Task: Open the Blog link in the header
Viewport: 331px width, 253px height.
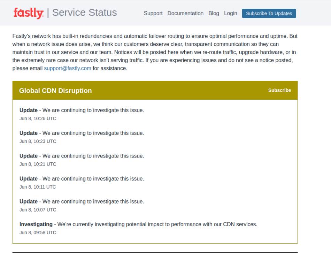Action: pyautogui.click(x=214, y=13)
